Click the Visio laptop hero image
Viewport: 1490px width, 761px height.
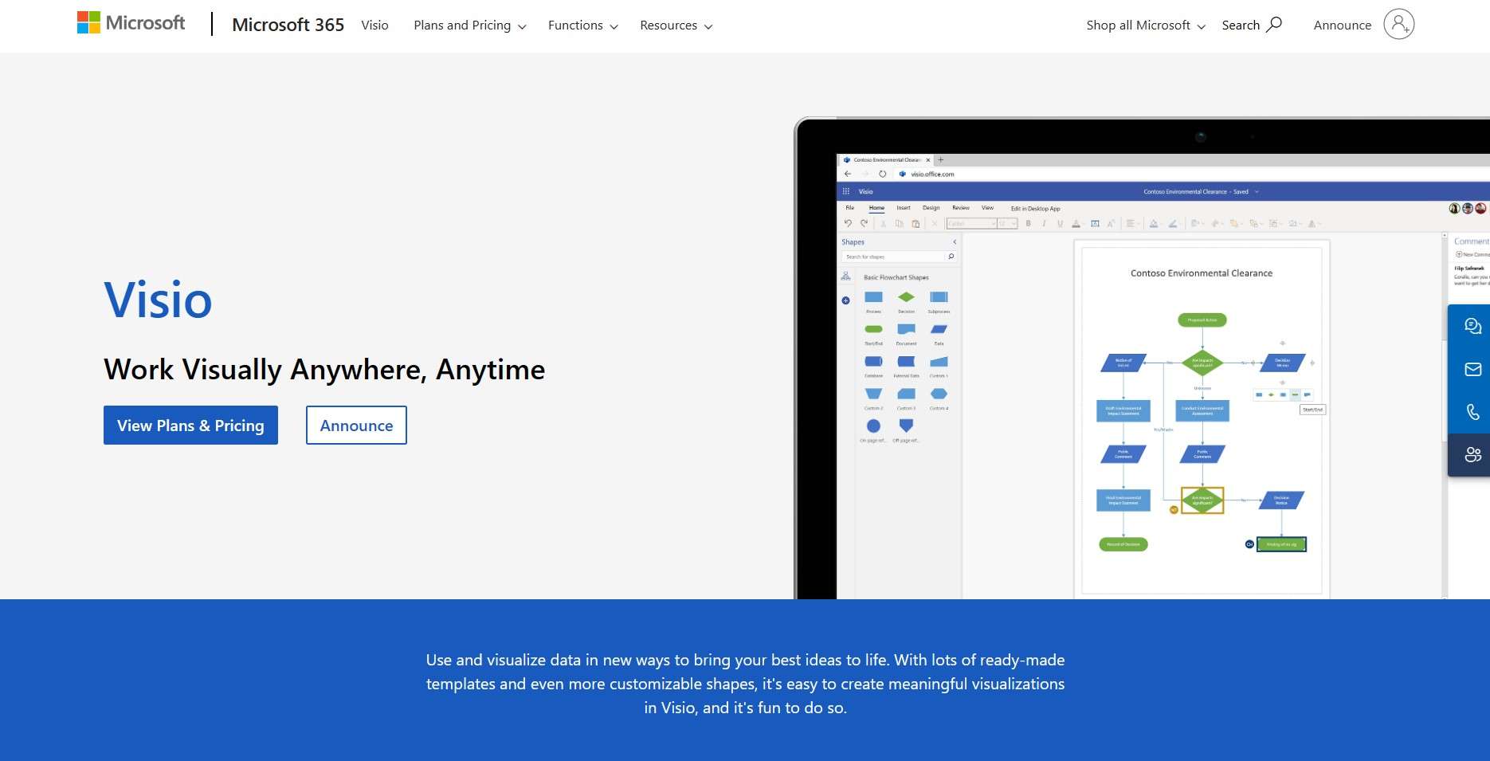click(x=1142, y=359)
